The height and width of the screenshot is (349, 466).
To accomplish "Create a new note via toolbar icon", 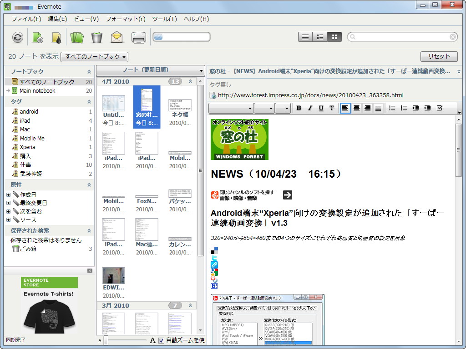I will [38, 37].
